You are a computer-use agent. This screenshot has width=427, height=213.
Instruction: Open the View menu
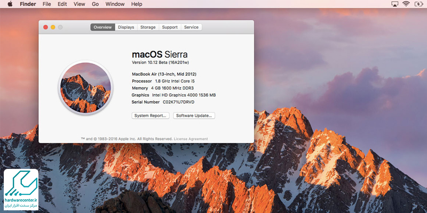point(79,4)
